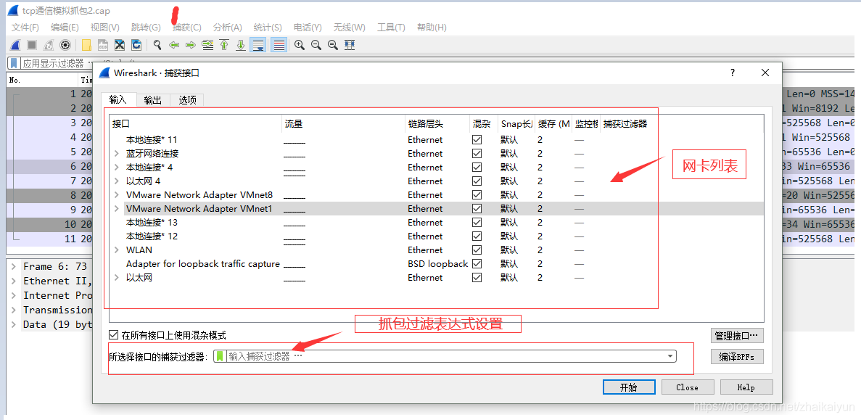Click the reload capture file icon
This screenshot has width=861, height=420.
pyautogui.click(x=136, y=45)
